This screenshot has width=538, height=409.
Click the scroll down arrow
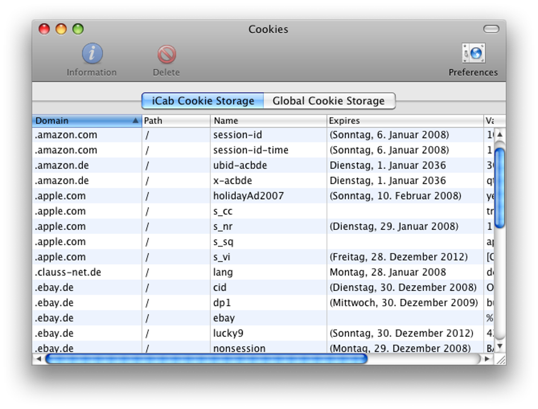click(500, 346)
